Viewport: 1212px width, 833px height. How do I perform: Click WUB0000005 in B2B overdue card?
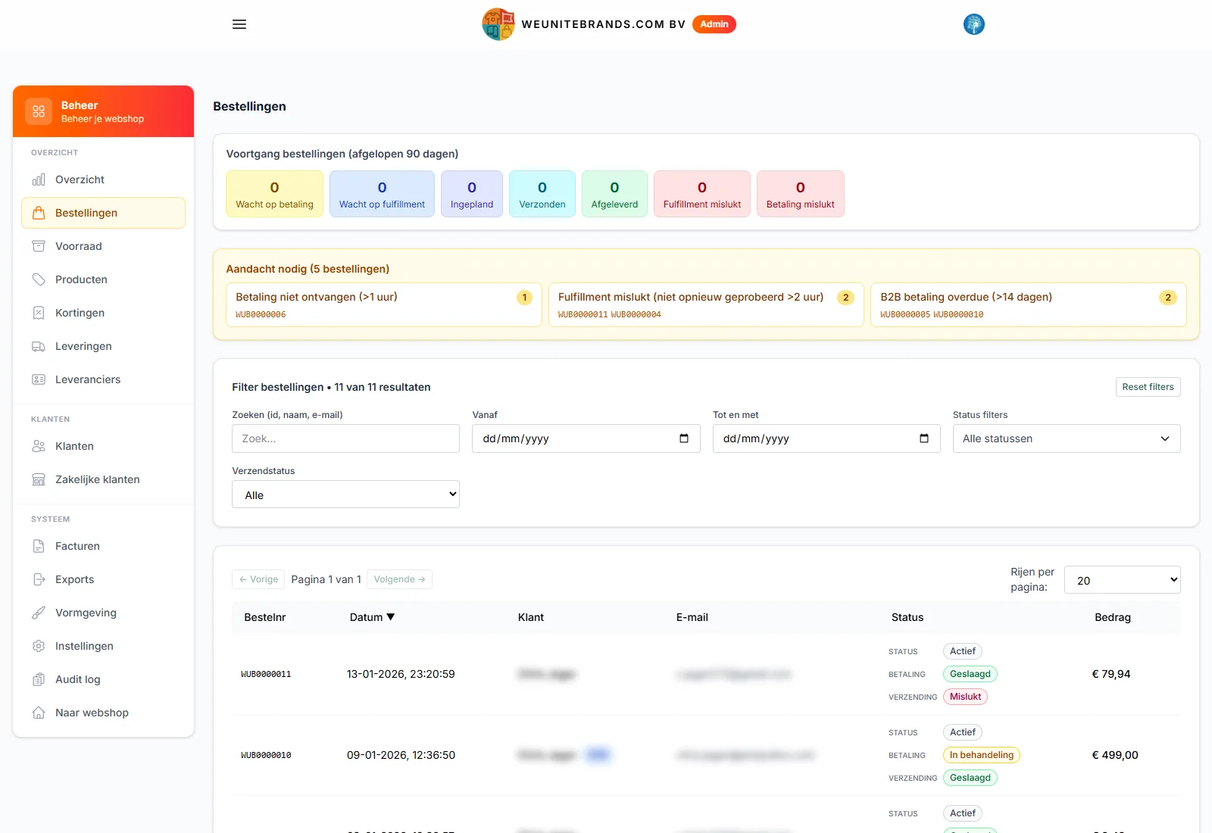905,314
